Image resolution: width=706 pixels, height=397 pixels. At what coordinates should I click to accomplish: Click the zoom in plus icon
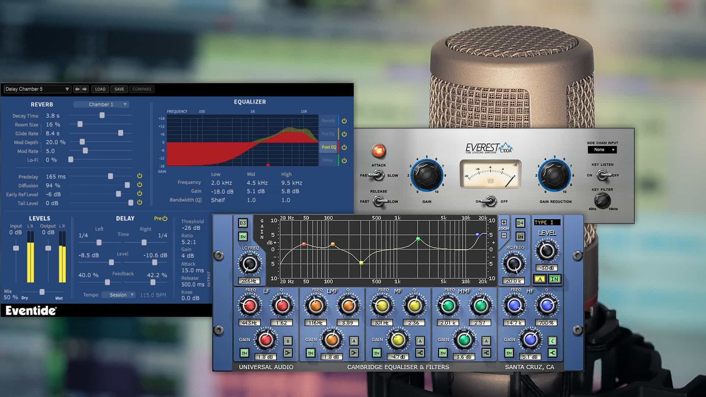pos(504,223)
